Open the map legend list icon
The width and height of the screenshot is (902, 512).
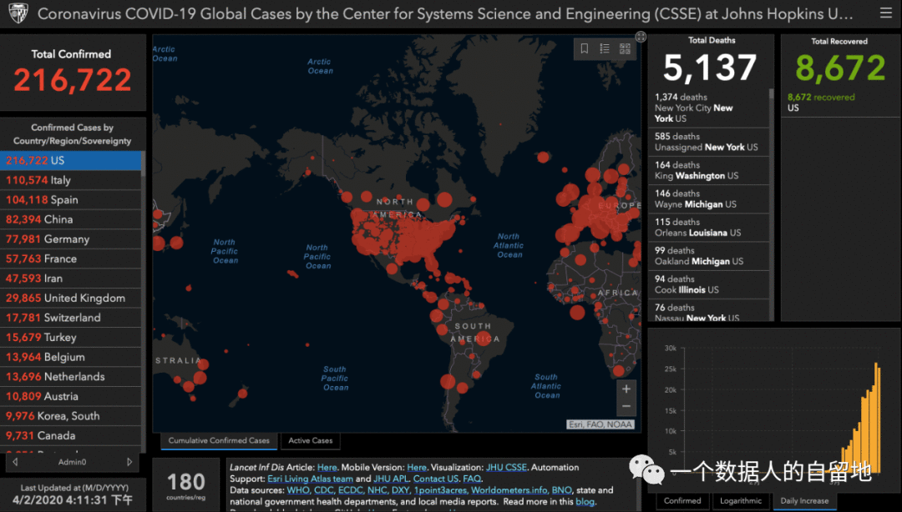click(x=605, y=49)
